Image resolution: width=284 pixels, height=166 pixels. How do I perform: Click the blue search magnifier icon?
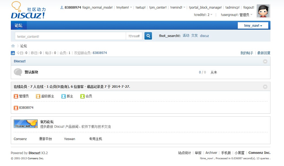click(148, 36)
